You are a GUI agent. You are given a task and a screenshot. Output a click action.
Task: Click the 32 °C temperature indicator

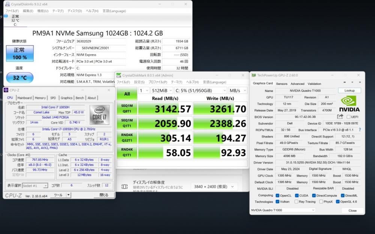[x=19, y=78]
